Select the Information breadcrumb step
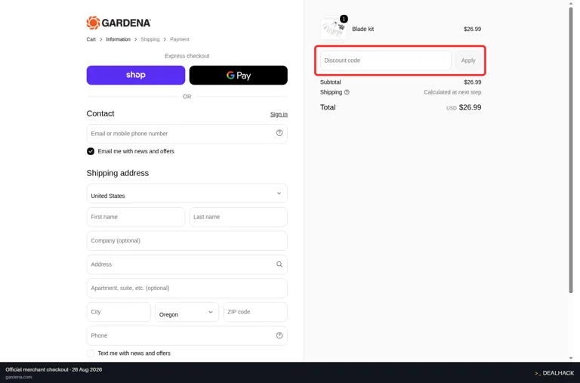Viewport: 580px width, 383px height. click(118, 39)
